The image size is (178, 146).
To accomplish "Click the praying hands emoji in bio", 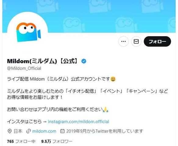I will click(105, 109).
